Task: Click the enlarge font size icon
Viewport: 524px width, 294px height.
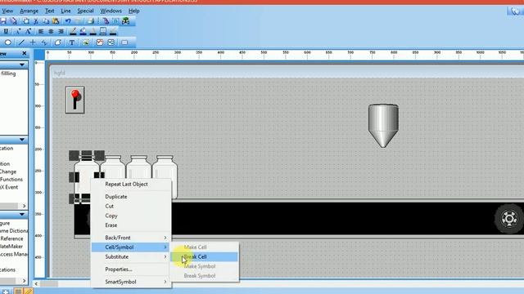Action: coord(29,31)
